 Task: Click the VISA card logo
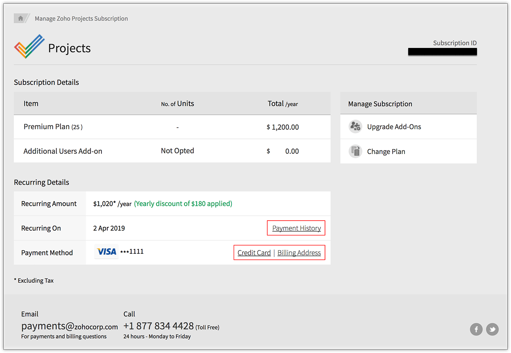(106, 252)
